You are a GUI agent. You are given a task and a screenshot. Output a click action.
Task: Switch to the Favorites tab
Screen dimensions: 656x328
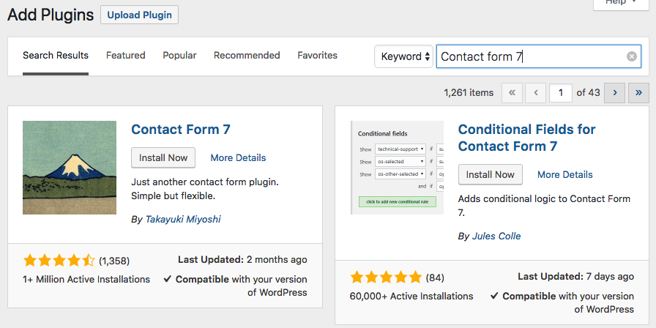point(318,55)
